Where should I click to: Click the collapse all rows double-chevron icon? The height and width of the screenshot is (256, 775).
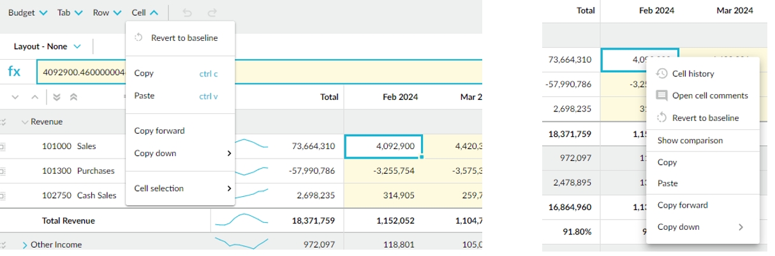pyautogui.click(x=74, y=97)
